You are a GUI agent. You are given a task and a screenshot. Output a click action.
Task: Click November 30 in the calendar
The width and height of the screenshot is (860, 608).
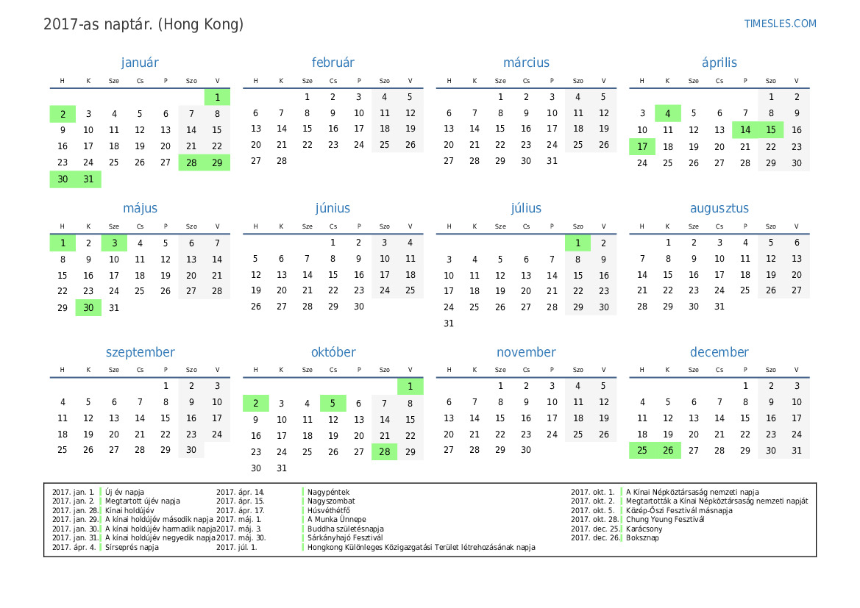click(x=526, y=449)
